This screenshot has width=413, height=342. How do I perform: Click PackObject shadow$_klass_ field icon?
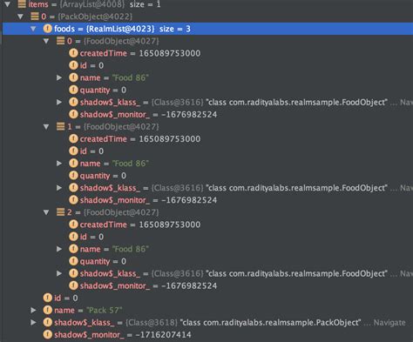pos(48,322)
